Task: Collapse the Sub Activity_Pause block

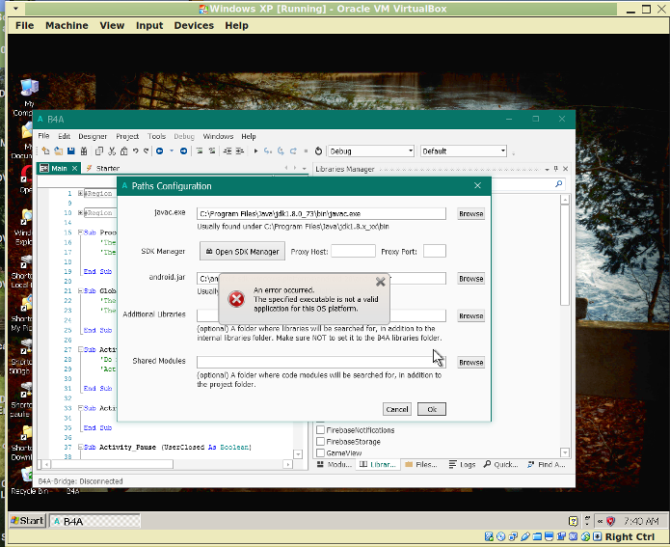Action: click(80, 447)
